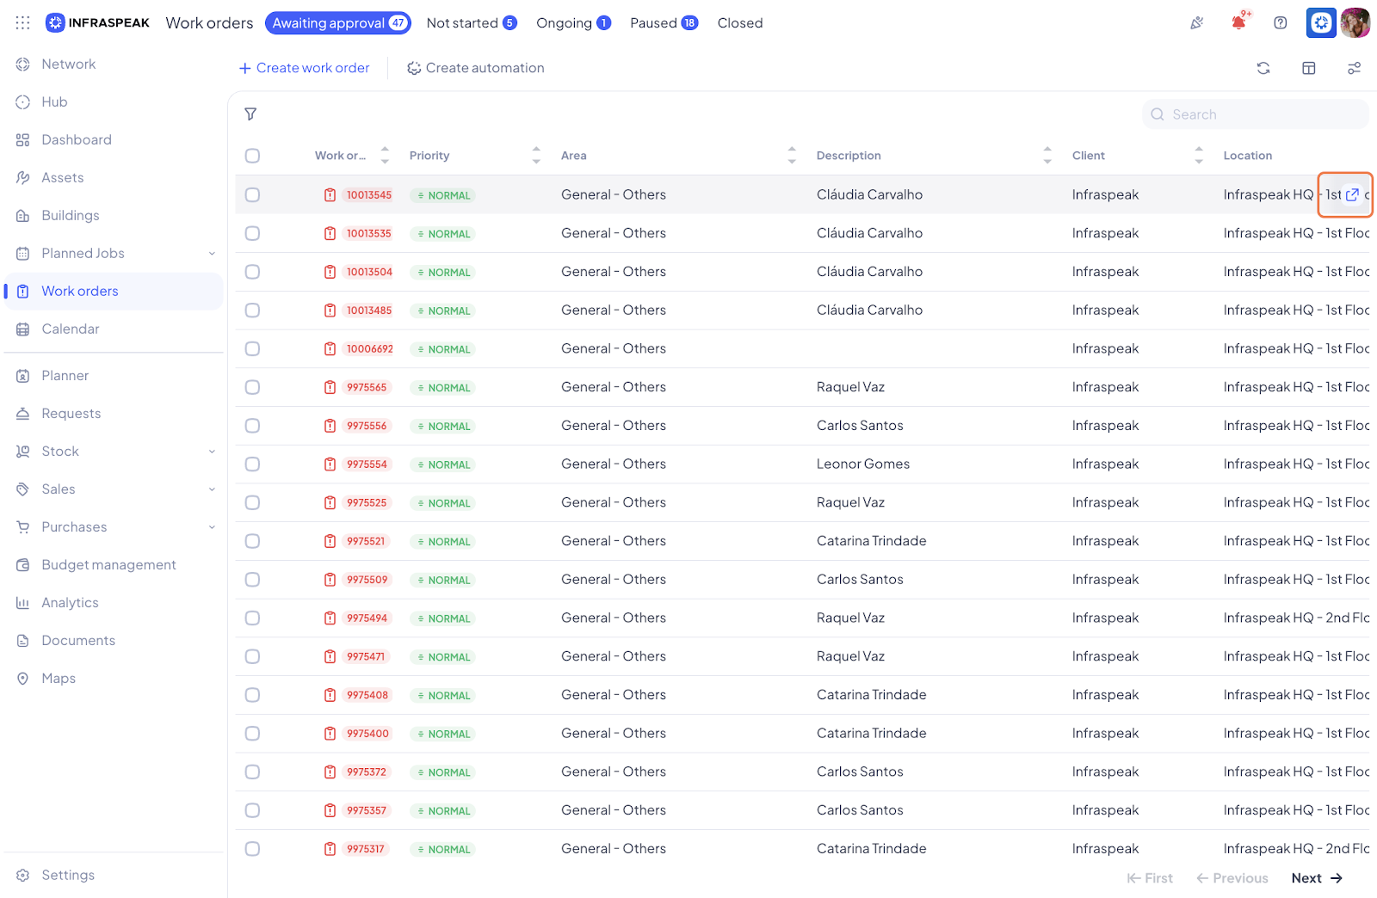Expand the Stock submenu

point(212,452)
